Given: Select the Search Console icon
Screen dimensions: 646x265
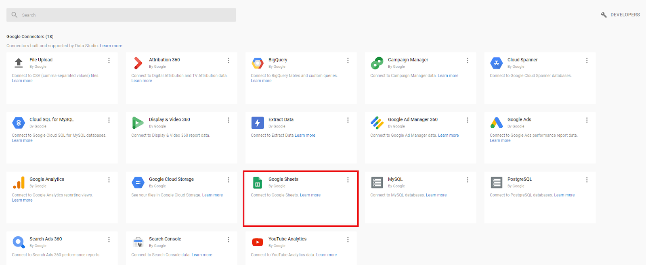Looking at the screenshot, I should pyautogui.click(x=138, y=242).
